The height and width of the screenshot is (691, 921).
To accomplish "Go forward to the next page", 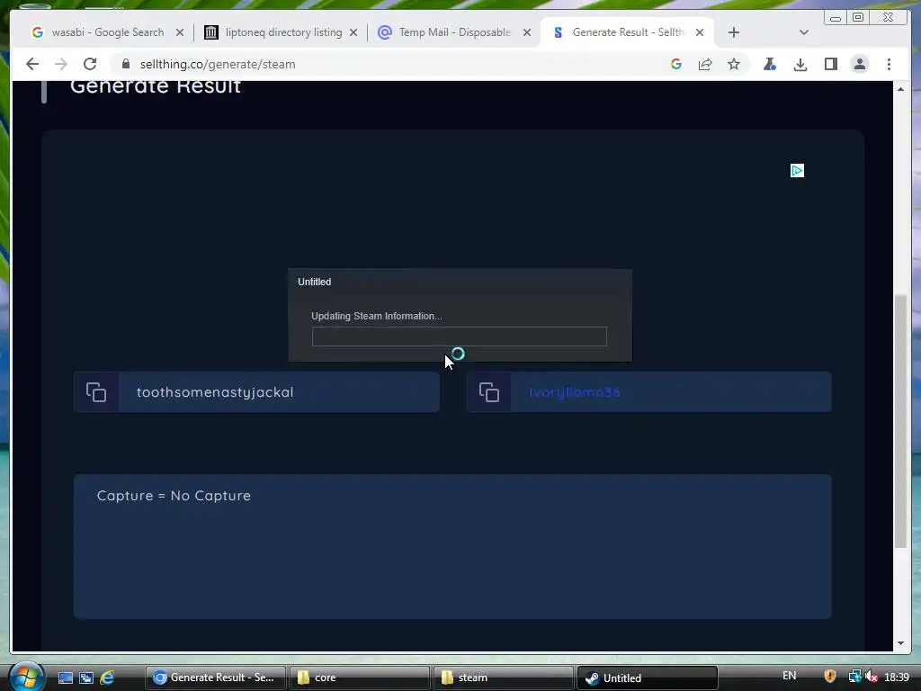I will point(61,64).
